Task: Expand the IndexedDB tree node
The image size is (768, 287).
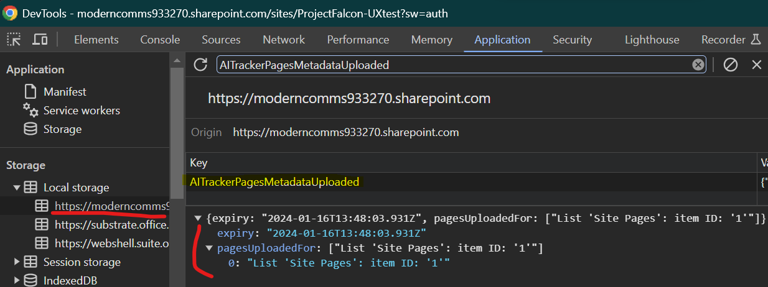Action: pyautogui.click(x=16, y=281)
